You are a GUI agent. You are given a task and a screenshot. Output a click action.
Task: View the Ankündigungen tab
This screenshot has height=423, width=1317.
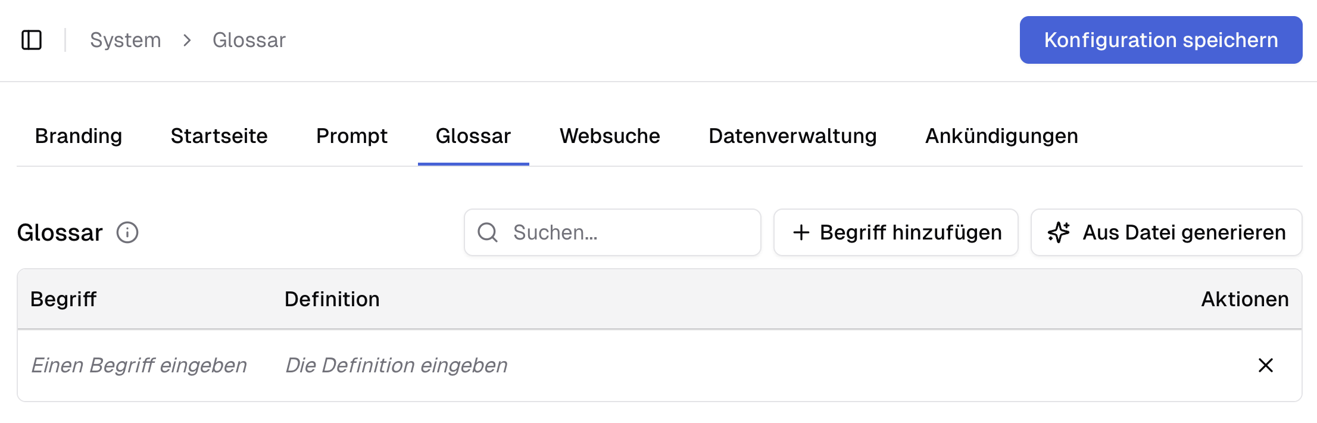[1001, 136]
